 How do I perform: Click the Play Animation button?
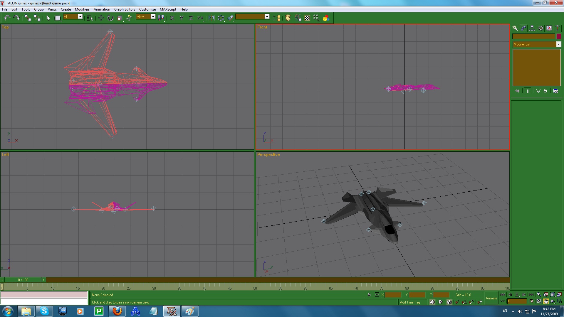coord(517,294)
